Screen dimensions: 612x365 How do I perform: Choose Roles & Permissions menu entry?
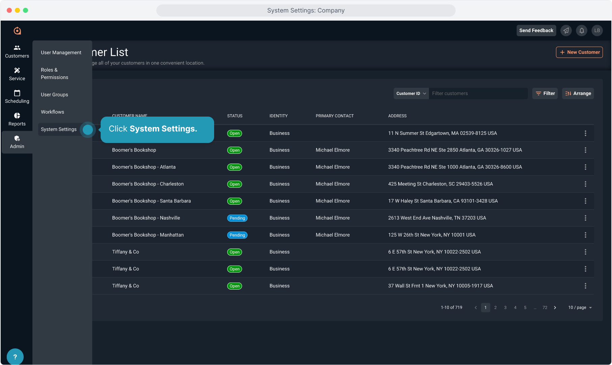click(54, 74)
